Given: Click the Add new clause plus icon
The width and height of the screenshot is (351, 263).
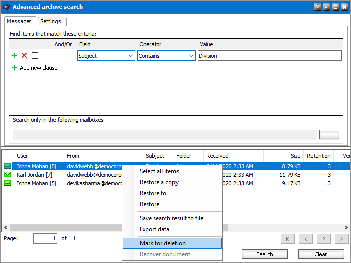Looking at the screenshot, I should (14, 68).
